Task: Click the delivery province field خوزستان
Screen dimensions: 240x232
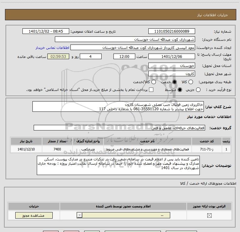Action: [x=171, y=65]
